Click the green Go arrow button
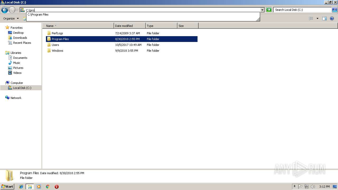Viewport: 338px width, 190px height. point(269,10)
